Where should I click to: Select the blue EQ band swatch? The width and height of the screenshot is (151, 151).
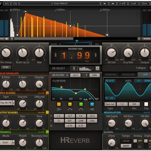92,104
